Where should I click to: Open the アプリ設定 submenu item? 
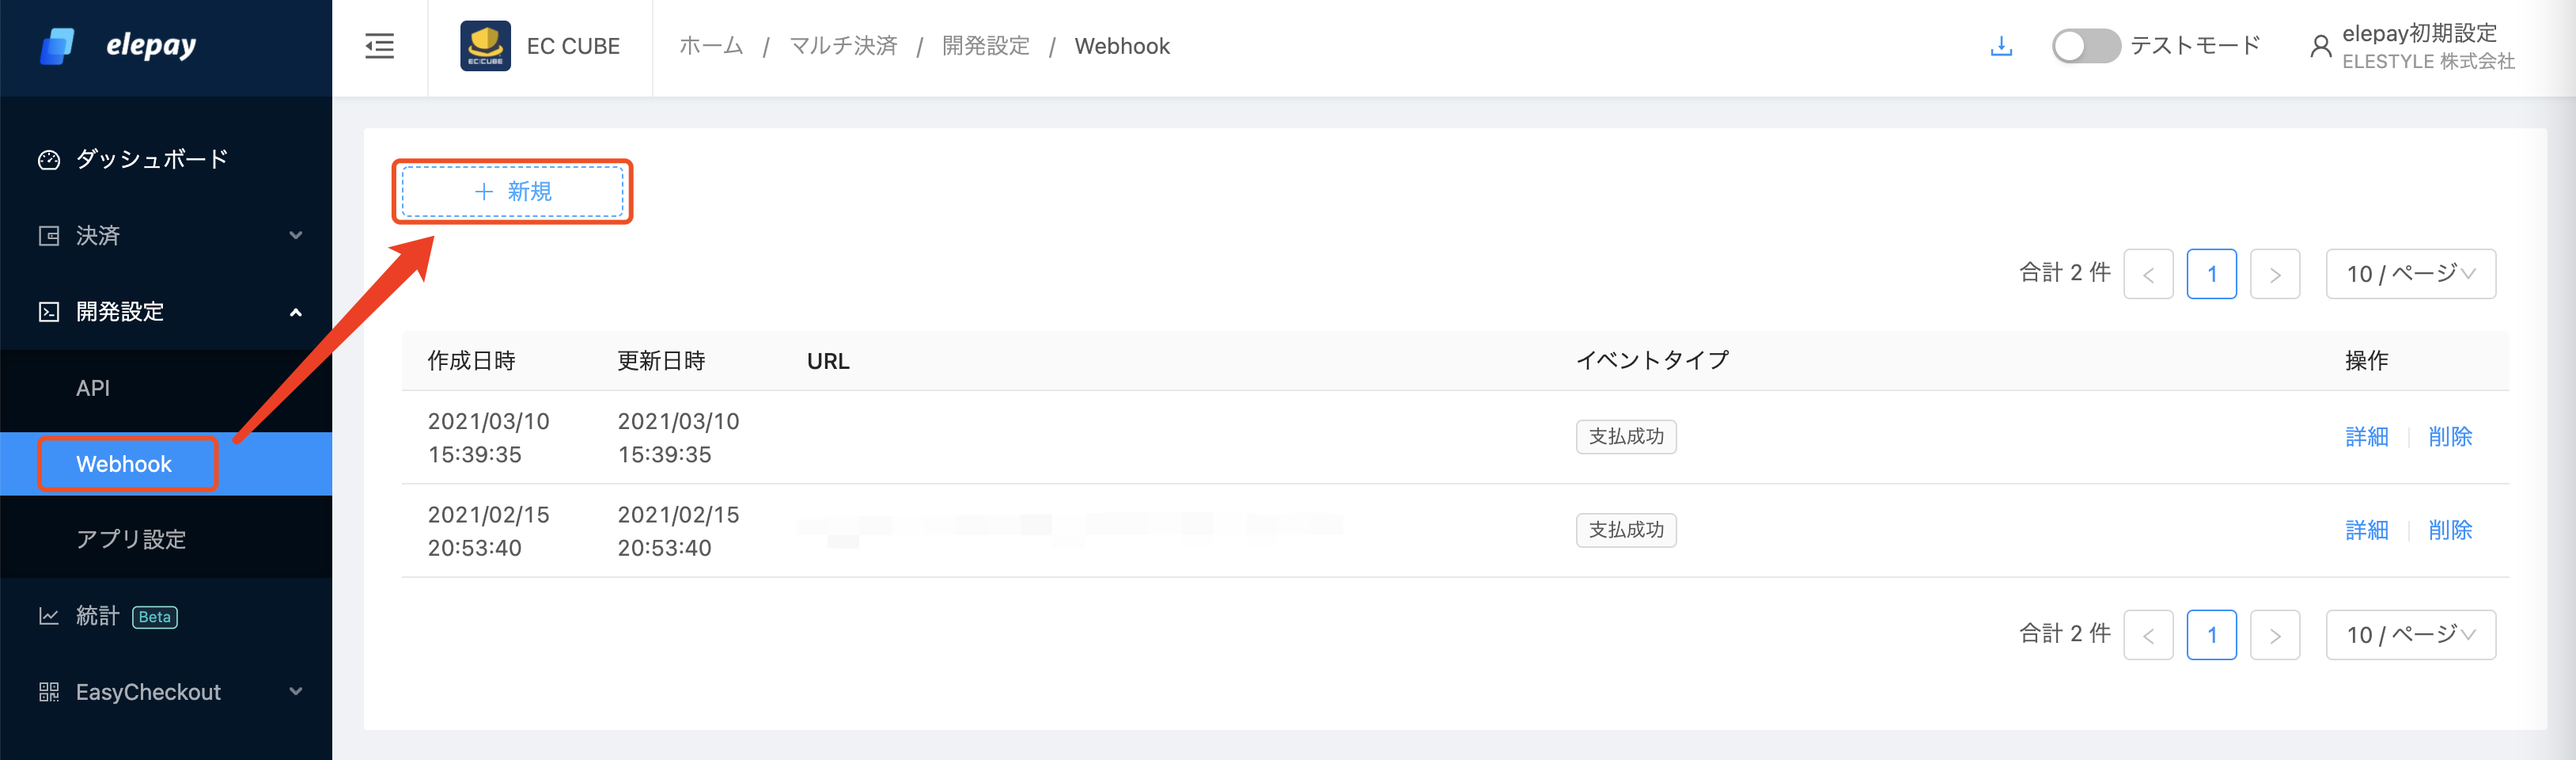(x=131, y=540)
